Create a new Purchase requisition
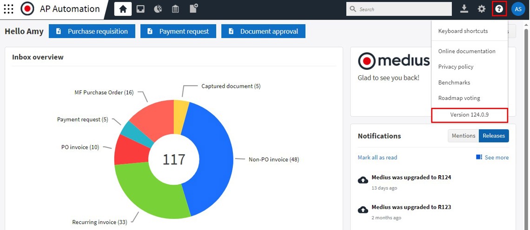 [x=92, y=31]
